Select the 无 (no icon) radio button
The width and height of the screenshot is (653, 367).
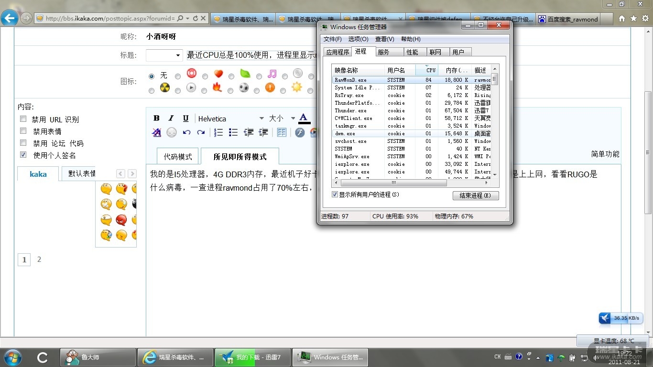click(x=152, y=76)
